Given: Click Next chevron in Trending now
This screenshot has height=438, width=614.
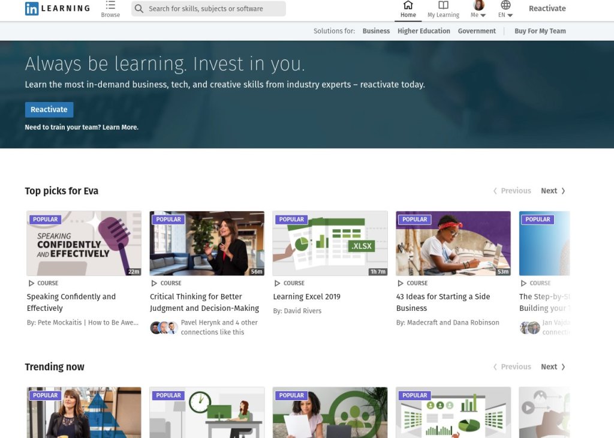Looking at the screenshot, I should tap(562, 367).
